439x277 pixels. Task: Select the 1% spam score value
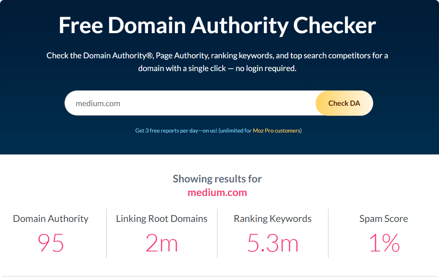point(384,243)
